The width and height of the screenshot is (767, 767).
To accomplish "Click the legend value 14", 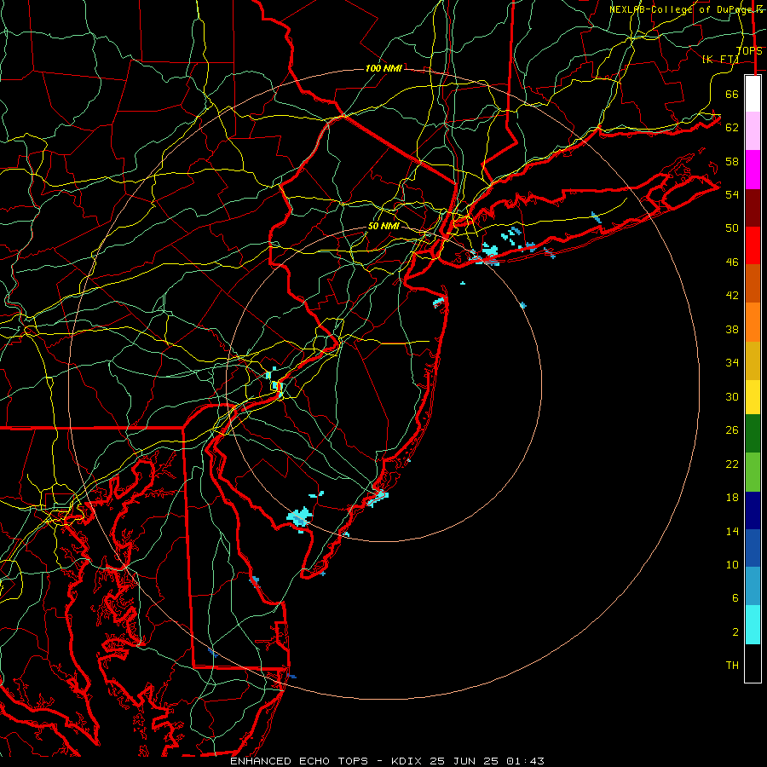I will (732, 531).
